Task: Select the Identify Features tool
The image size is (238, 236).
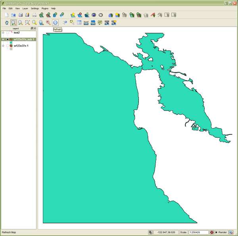Action: (x=65, y=23)
